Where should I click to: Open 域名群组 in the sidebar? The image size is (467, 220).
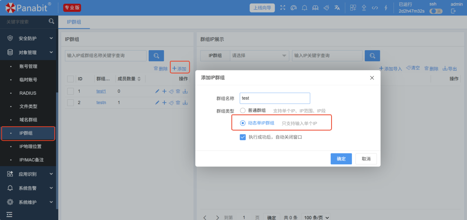[28, 120]
